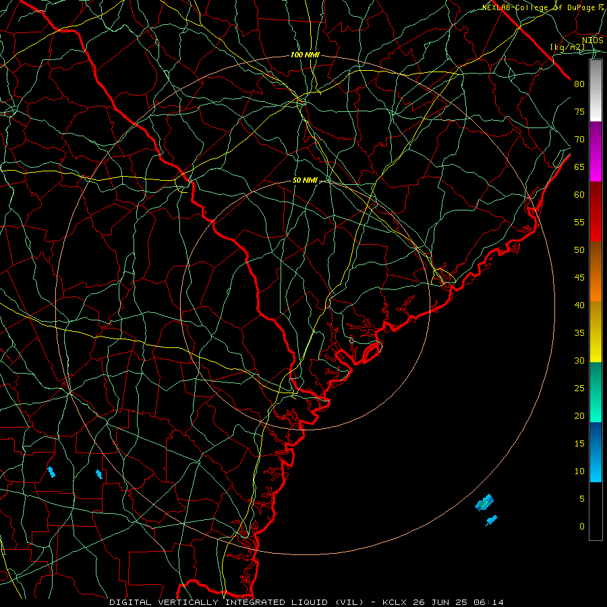The width and height of the screenshot is (607, 607).
Task: Click the brown-orange segment of the color scale
Action: [x=596, y=272]
